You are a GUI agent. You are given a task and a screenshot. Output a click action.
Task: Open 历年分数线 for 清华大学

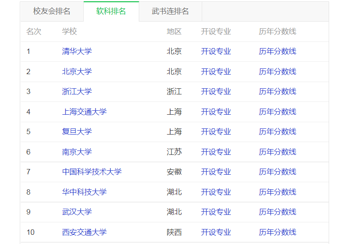278,51
